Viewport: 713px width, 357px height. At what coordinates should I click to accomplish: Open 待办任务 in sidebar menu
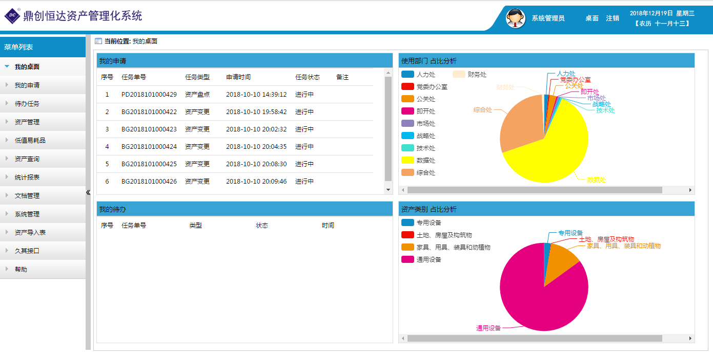[x=27, y=104]
